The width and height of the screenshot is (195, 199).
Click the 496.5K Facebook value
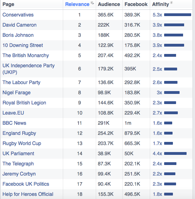coord(132,194)
